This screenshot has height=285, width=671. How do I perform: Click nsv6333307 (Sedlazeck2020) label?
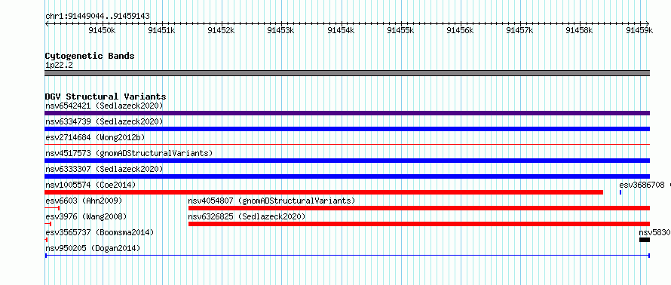(104, 169)
